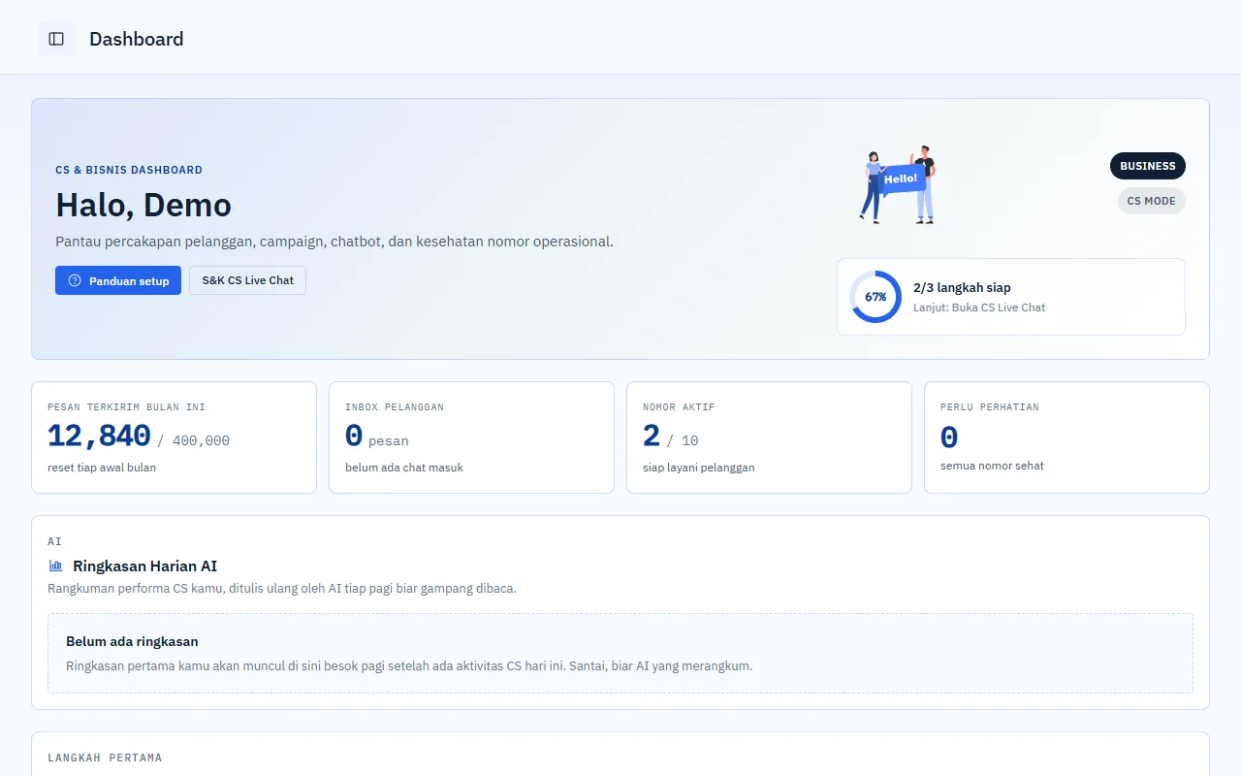Click the 67% progress ring
The width and height of the screenshot is (1241, 776).
875,297
